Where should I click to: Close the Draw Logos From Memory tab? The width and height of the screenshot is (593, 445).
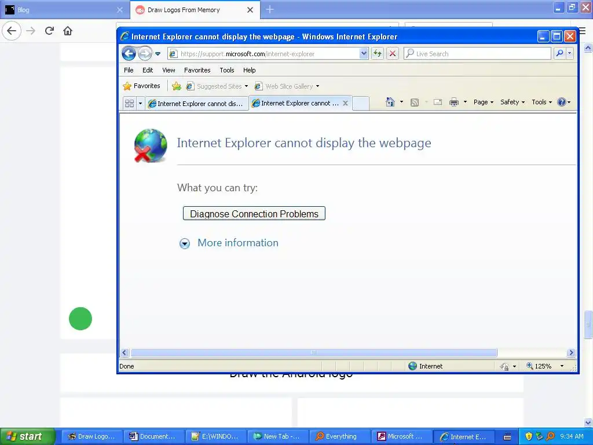250,10
